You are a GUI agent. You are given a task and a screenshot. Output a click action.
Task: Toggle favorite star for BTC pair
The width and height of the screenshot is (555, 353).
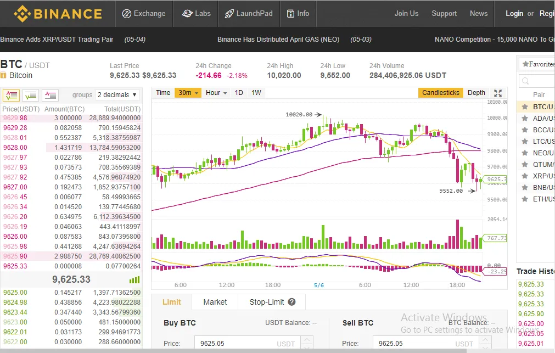(525, 107)
